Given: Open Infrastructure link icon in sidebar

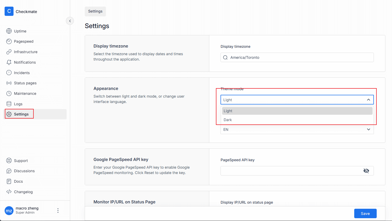Looking at the screenshot, I should pyautogui.click(x=9, y=52).
